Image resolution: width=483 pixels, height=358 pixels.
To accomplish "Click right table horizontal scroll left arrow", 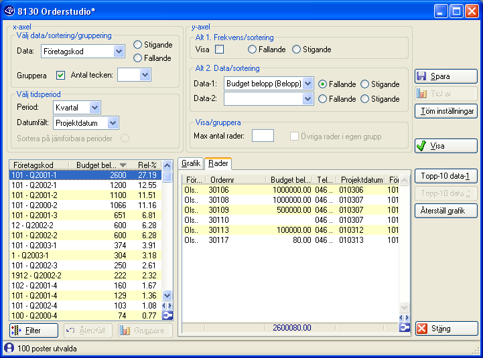I will pyautogui.click(x=401, y=318).
